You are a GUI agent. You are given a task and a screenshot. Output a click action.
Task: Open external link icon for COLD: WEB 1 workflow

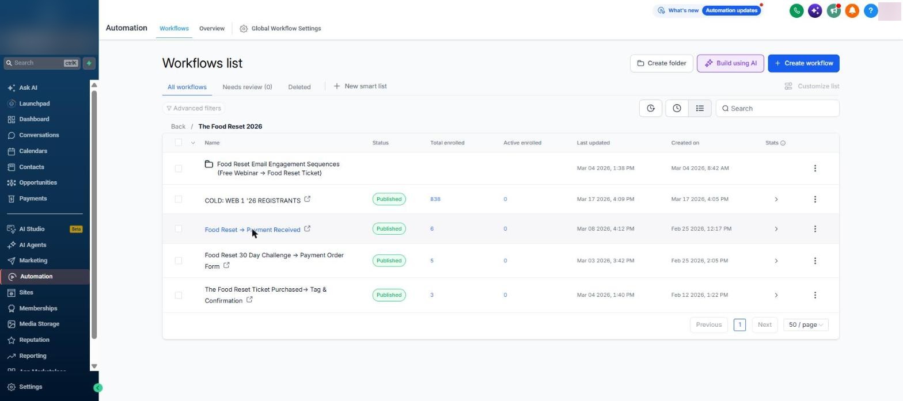tap(307, 199)
